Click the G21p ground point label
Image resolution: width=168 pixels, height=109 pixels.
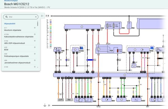pos(99,107)
